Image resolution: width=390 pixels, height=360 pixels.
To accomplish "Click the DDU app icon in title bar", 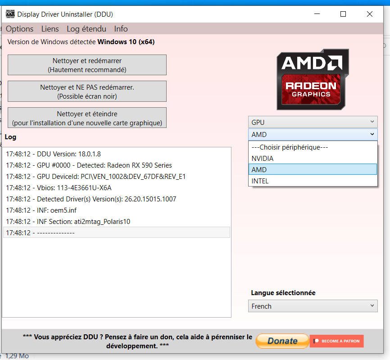I will (x=10, y=13).
